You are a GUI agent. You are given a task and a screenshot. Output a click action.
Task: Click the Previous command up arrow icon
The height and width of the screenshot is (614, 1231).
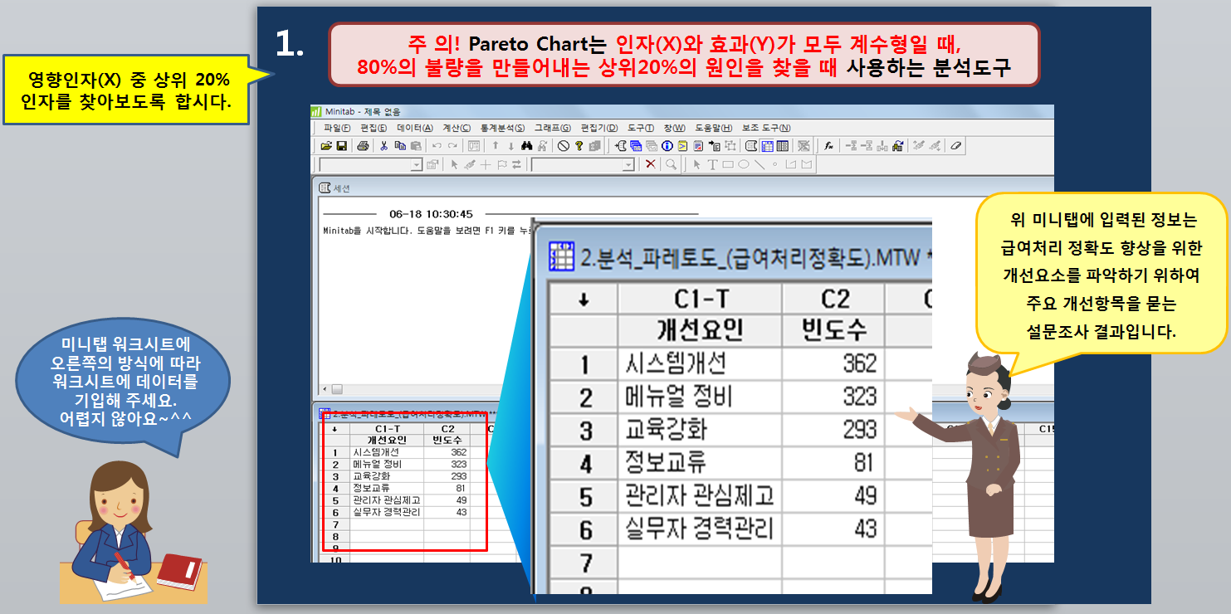(496, 145)
